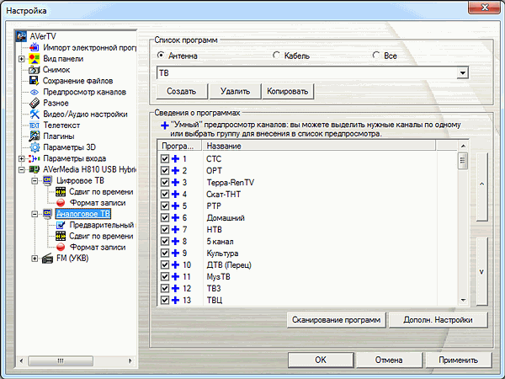The height and width of the screenshot is (379, 505).
Task: Click the AVerTV root icon in the tree
Action: 22,36
